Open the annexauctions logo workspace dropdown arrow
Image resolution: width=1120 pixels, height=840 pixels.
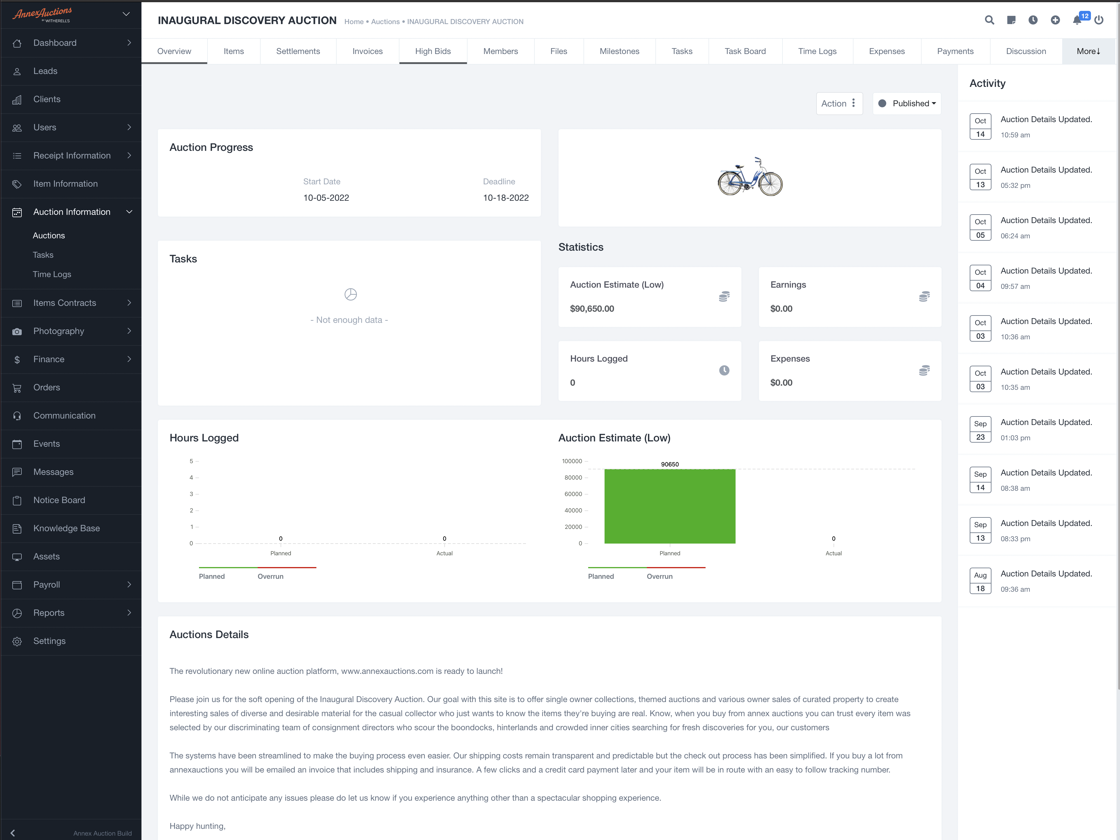tap(126, 14)
